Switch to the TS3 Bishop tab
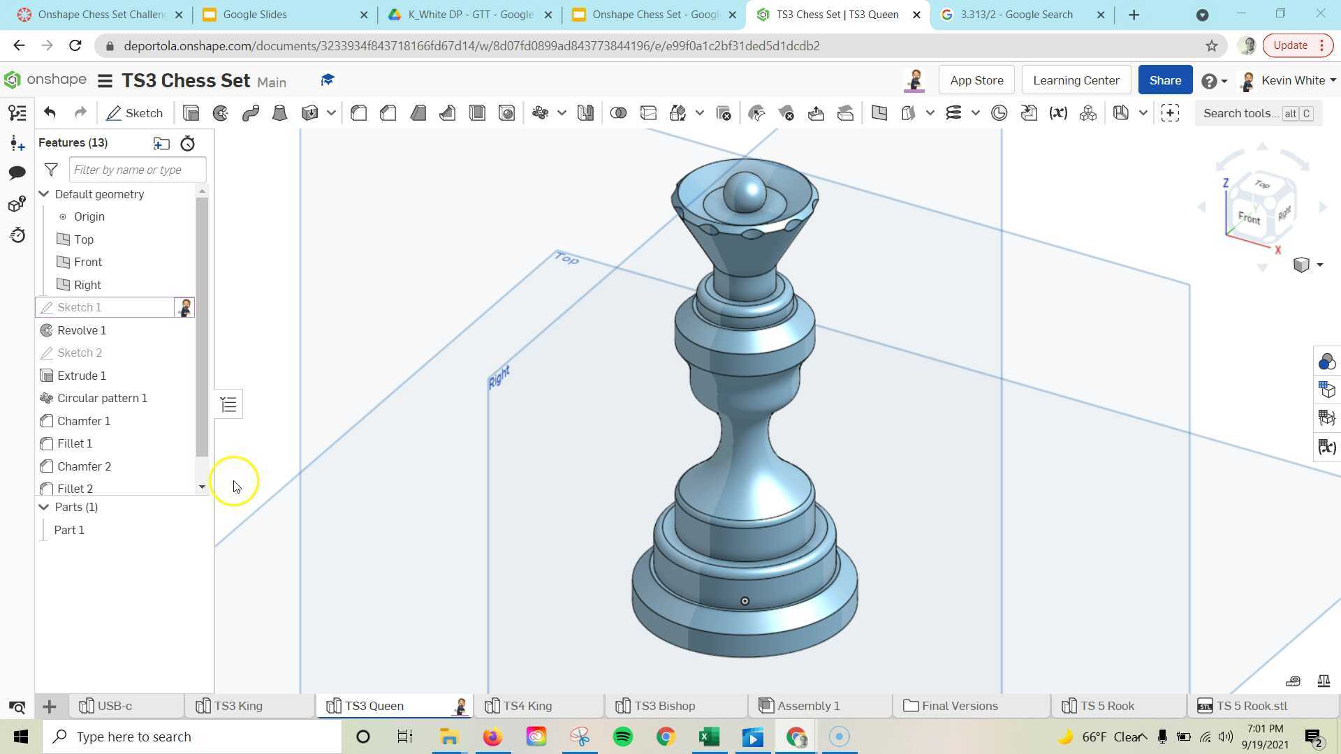Image resolution: width=1341 pixels, height=754 pixels. [x=664, y=706]
